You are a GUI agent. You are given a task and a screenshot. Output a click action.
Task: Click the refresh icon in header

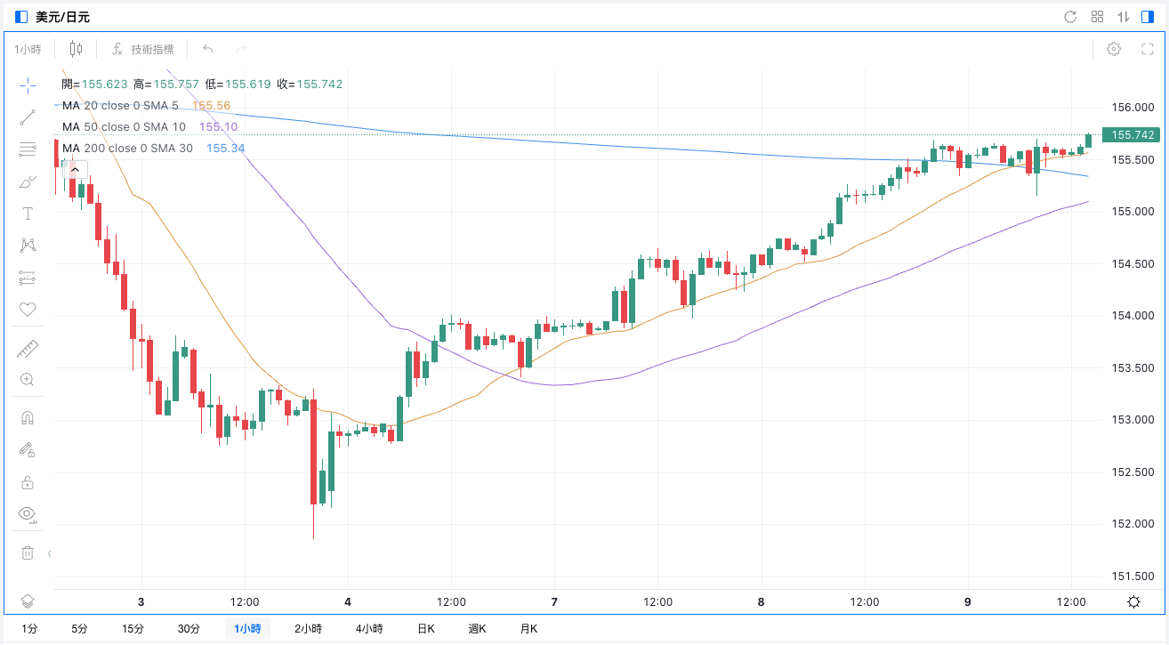tap(1070, 17)
